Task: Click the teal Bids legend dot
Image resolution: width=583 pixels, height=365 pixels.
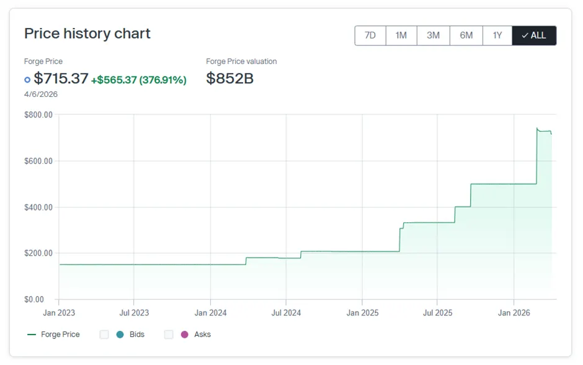Action: coord(120,335)
